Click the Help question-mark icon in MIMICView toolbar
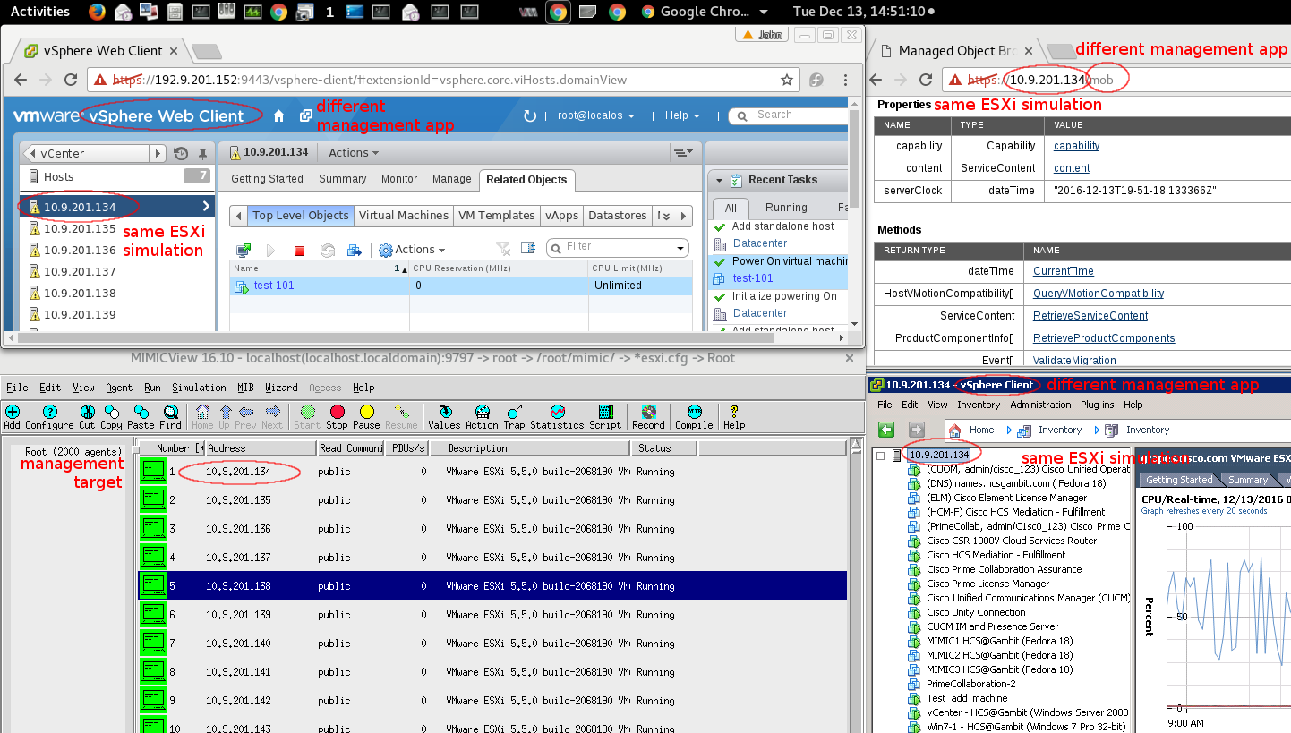The height and width of the screenshot is (733, 1291). [734, 413]
